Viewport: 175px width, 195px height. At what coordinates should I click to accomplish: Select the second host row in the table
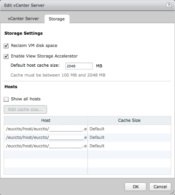pyautogui.click(x=87, y=137)
